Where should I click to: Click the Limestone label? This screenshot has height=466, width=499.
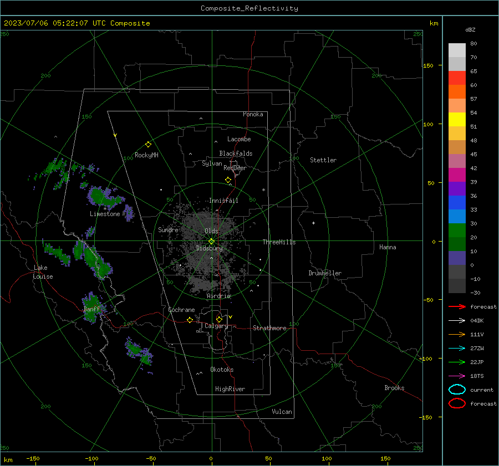pyautogui.click(x=105, y=214)
